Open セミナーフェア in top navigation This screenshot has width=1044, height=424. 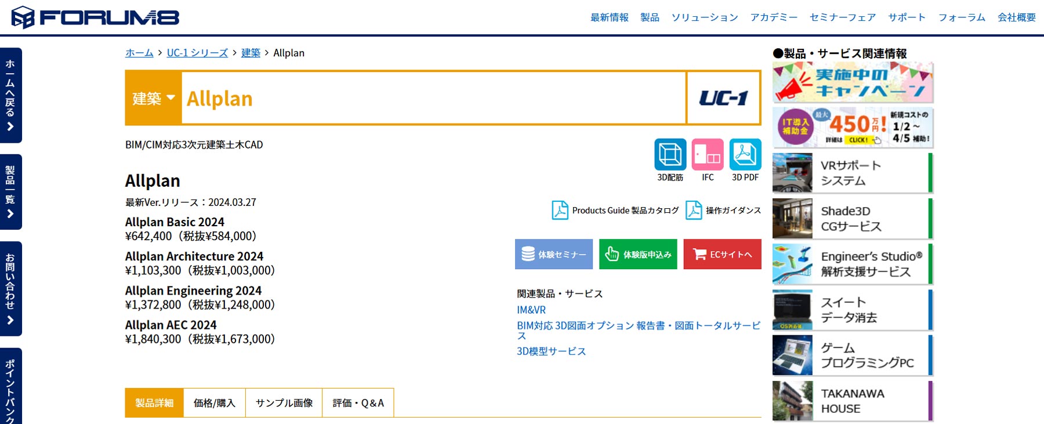(x=843, y=17)
